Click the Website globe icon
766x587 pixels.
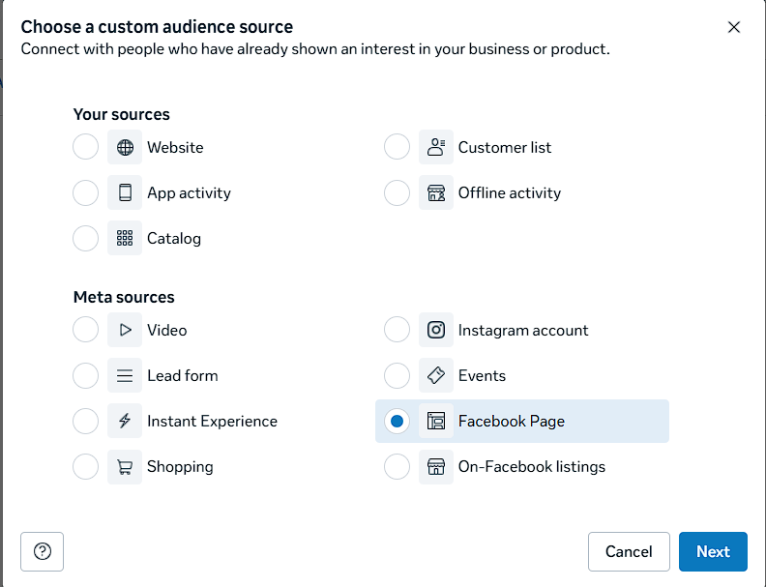point(125,148)
